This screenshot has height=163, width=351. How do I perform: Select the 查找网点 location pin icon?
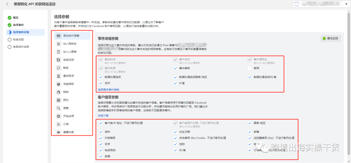pos(58,76)
